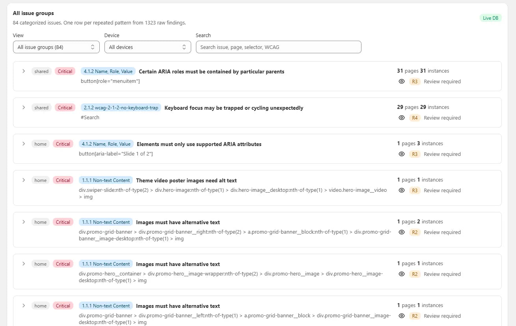Click eye icon in promo-grid-banner__right row
This screenshot has height=326, width=516.
coord(402,232)
